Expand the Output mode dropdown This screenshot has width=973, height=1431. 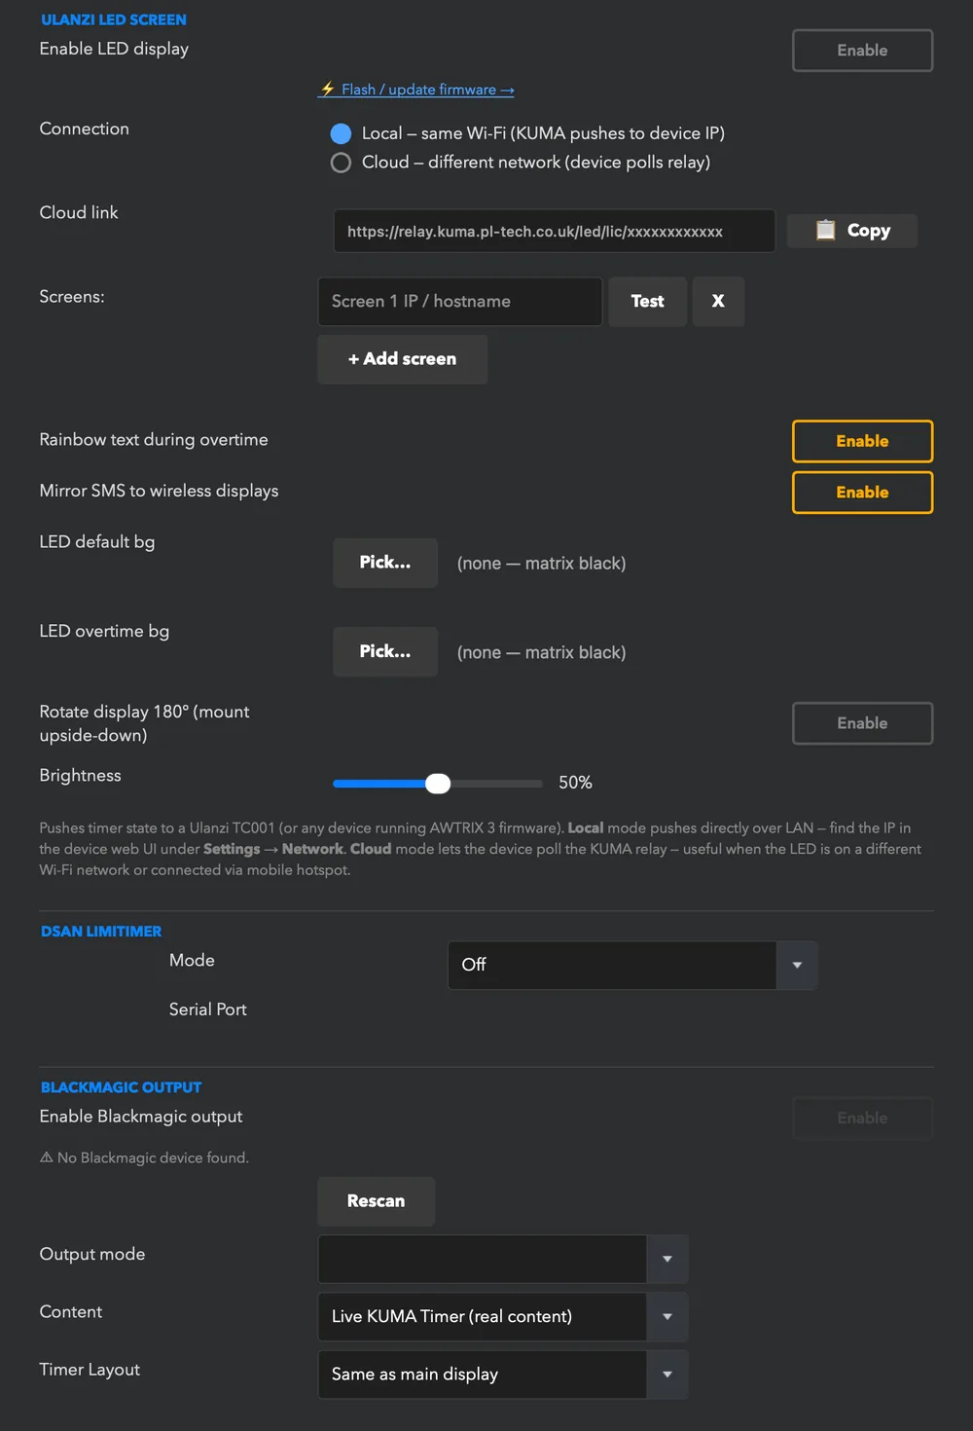503,1259
